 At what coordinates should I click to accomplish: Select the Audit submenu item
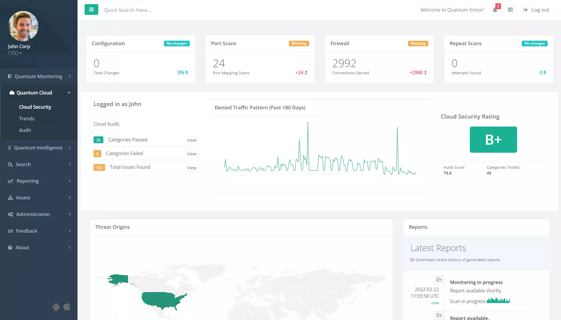(x=25, y=130)
